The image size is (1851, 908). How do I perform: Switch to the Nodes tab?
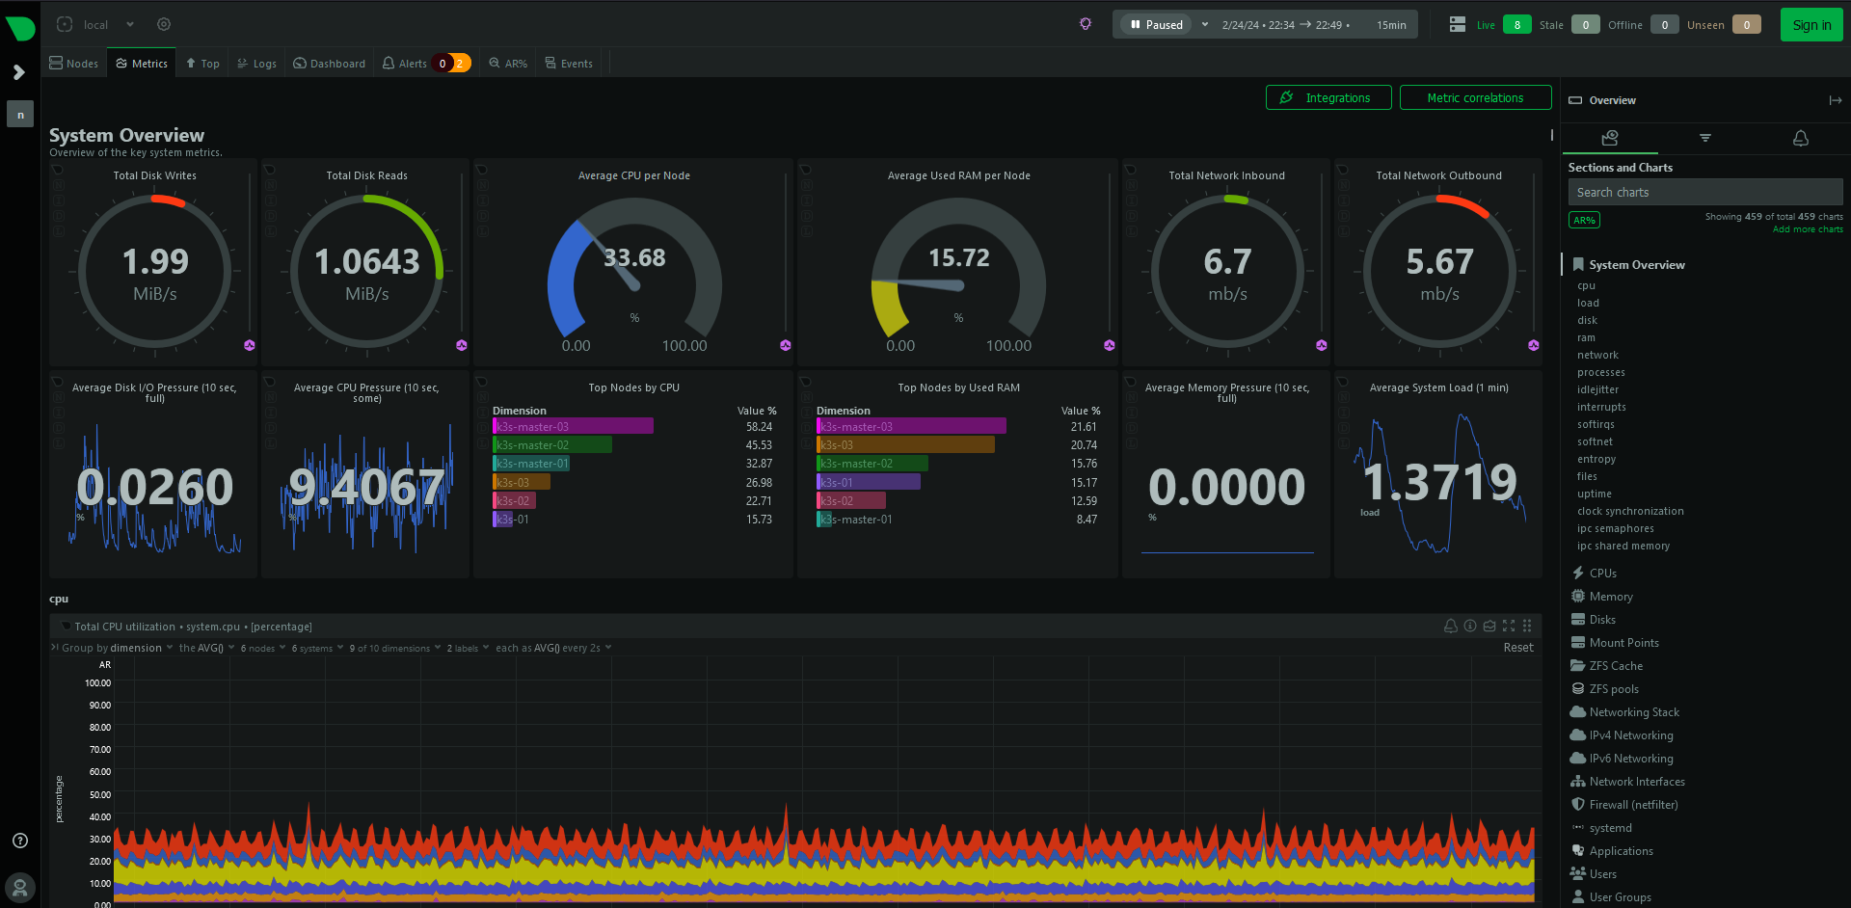(74, 64)
